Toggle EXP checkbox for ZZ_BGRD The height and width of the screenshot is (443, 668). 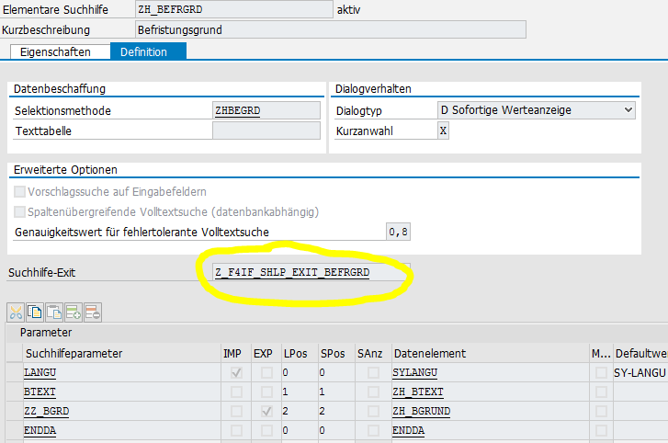pos(266,411)
